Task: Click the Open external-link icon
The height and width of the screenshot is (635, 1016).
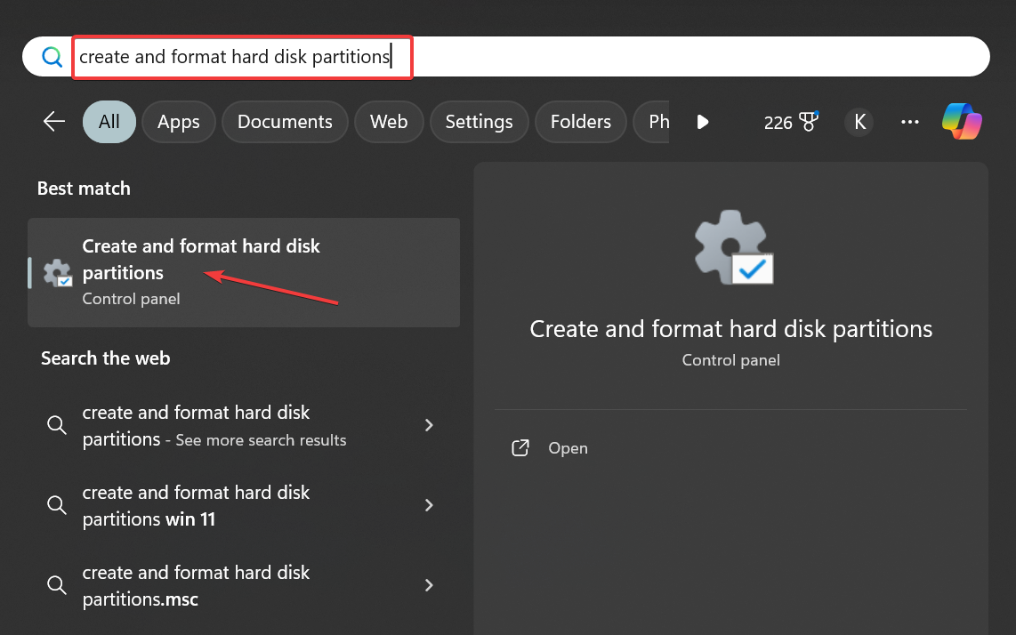Action: [x=520, y=448]
